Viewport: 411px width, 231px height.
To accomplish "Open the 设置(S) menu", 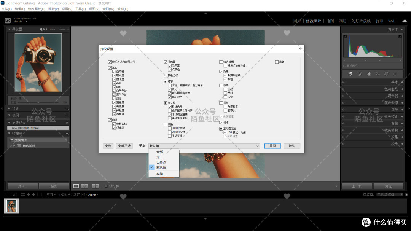I will point(67,9).
